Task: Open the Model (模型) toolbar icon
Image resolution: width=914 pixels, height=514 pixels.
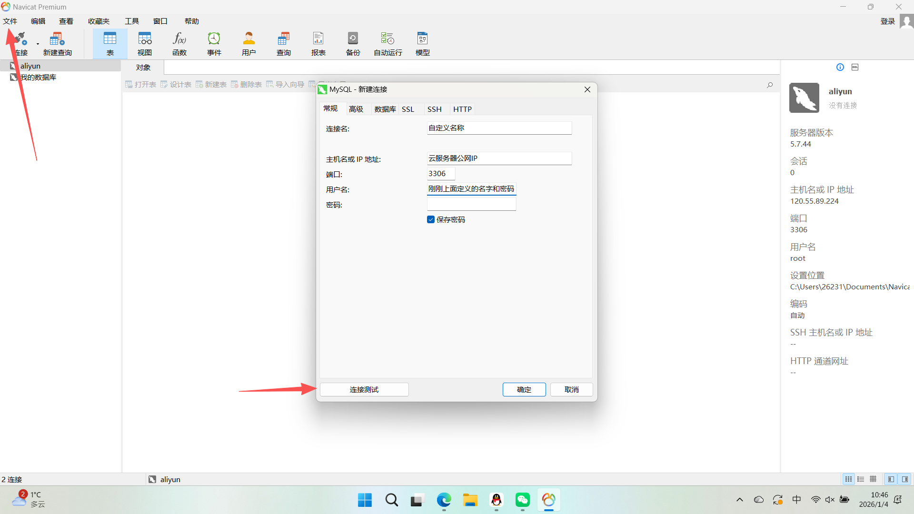Action: (423, 43)
